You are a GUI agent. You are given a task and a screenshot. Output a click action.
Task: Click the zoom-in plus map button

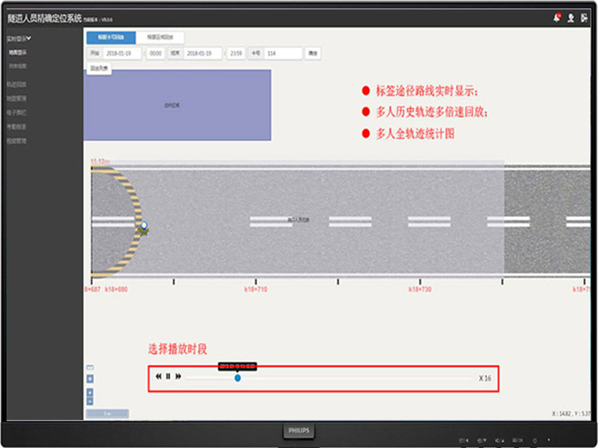[x=91, y=392]
